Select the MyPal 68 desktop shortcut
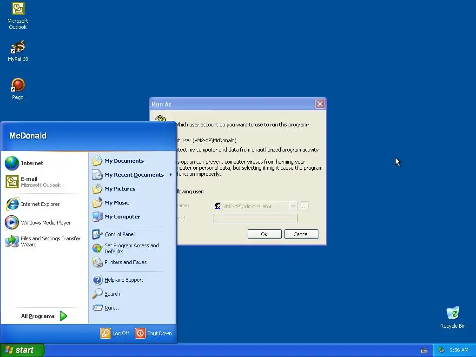 (18, 51)
